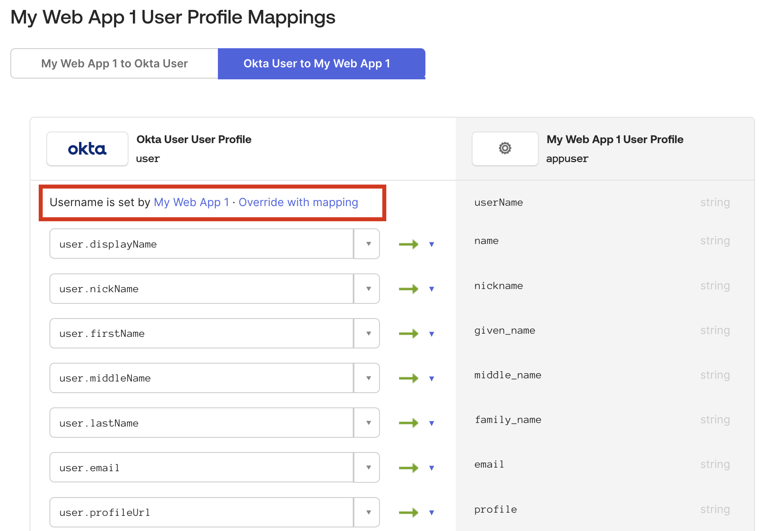Click the Okta logo icon
Viewport: 763px width, 531px height.
pos(87,149)
